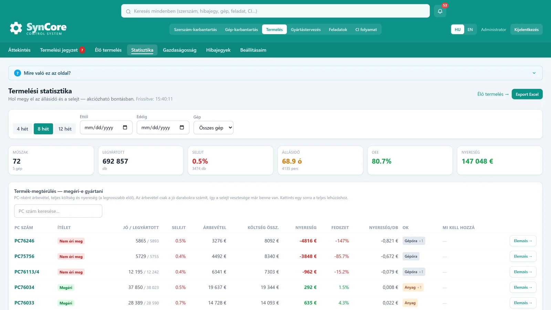This screenshot has height=310, width=551.
Task: Sort by the FEDEZET column header
Action: tap(340, 228)
